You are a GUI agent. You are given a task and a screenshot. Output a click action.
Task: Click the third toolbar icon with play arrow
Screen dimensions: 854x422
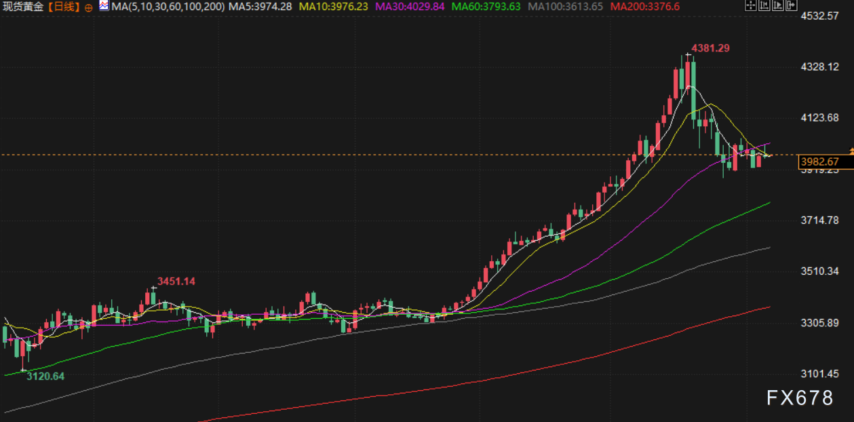777,6
